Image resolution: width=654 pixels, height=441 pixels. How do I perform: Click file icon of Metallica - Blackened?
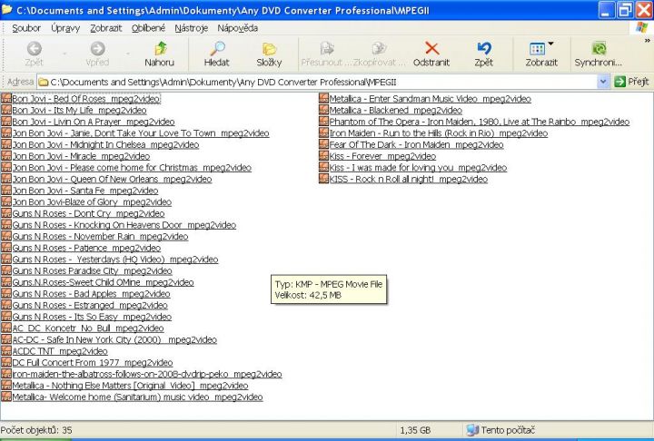(323, 110)
